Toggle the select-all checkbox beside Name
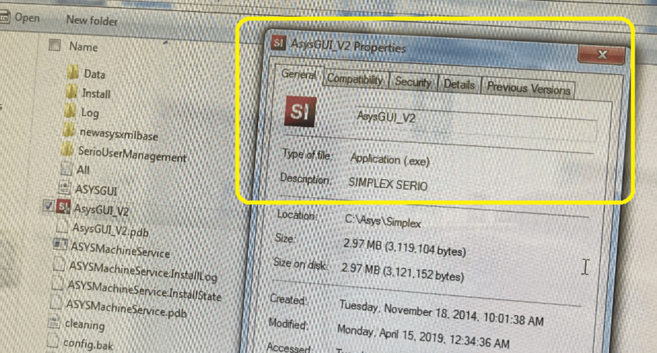This screenshot has height=353, width=657. pos(54,45)
